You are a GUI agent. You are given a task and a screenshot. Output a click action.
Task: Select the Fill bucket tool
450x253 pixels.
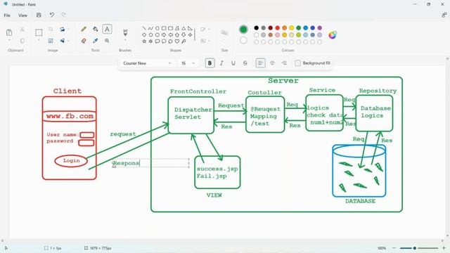point(96,30)
